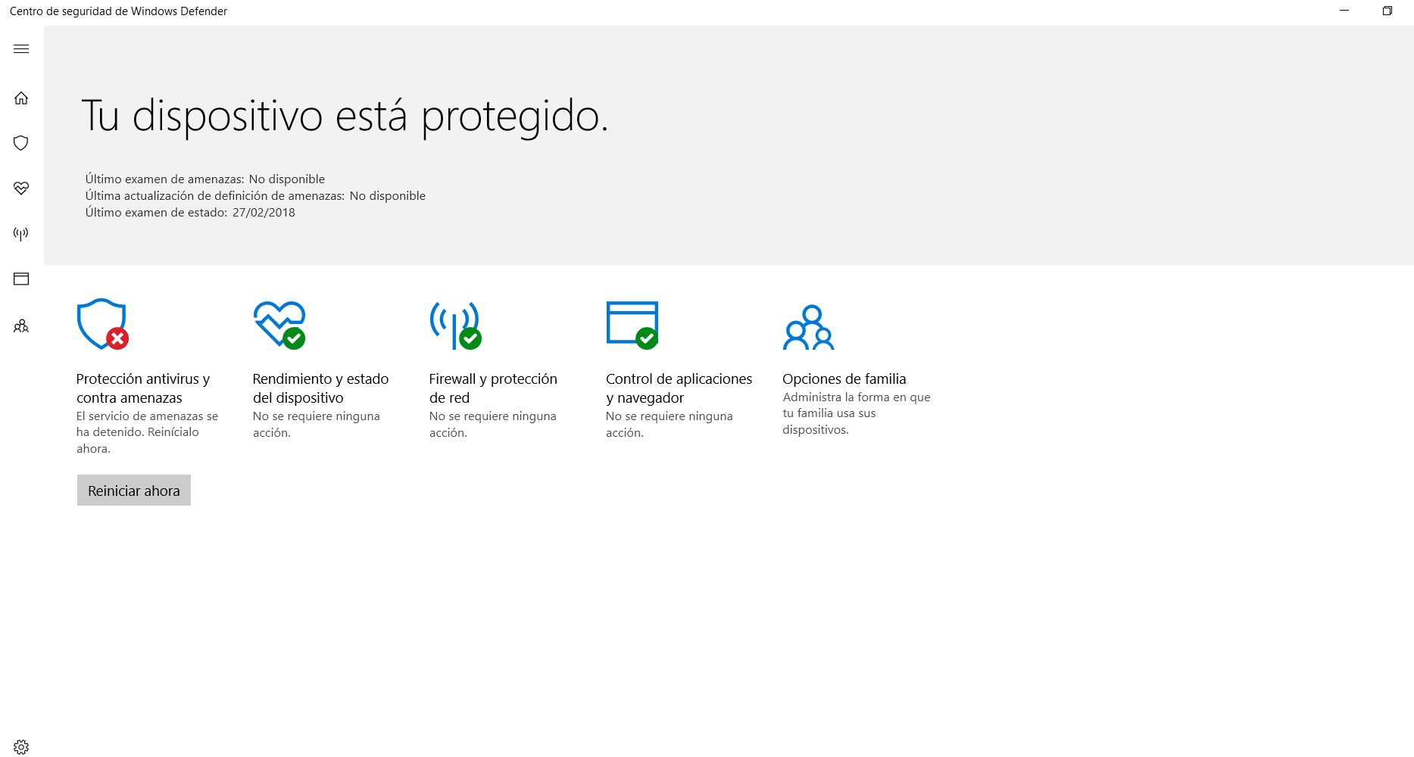Open the app window icon in the sidebar
The image size is (1414, 757).
click(x=21, y=279)
